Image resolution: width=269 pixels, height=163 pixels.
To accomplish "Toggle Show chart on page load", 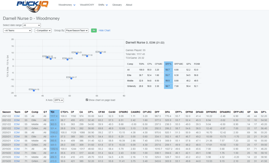I will coord(87,100).
